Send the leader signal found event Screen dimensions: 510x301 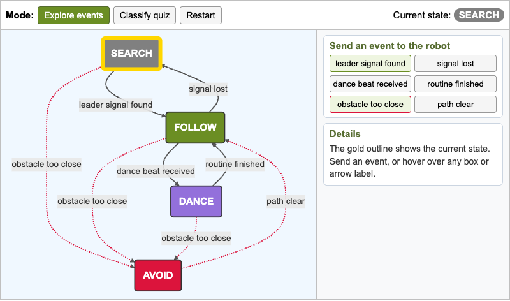(x=370, y=64)
